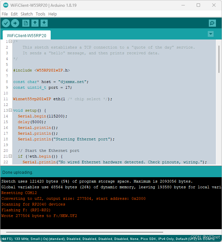Click the void setup() line
This screenshot has height=242, width=222.
pos(29,110)
